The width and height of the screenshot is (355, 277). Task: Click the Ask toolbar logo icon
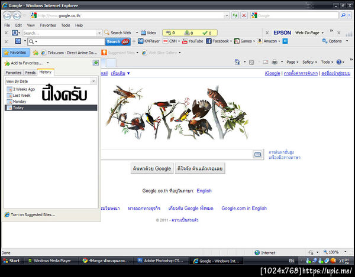(125, 41)
